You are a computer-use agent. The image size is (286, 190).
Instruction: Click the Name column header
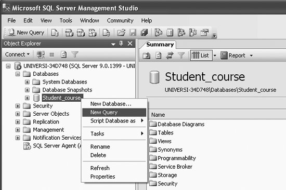[217, 115]
